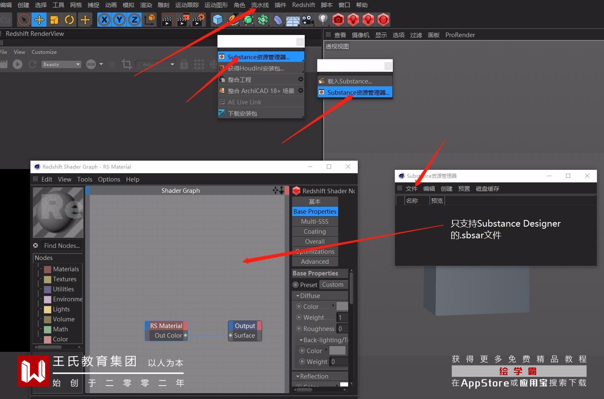Select the Scale tool in the toolbar
This screenshot has height=399, width=604.
click(x=54, y=20)
